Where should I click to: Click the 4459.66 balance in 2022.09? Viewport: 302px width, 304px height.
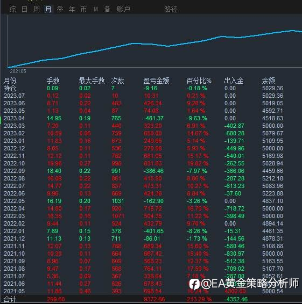tap(272, 171)
